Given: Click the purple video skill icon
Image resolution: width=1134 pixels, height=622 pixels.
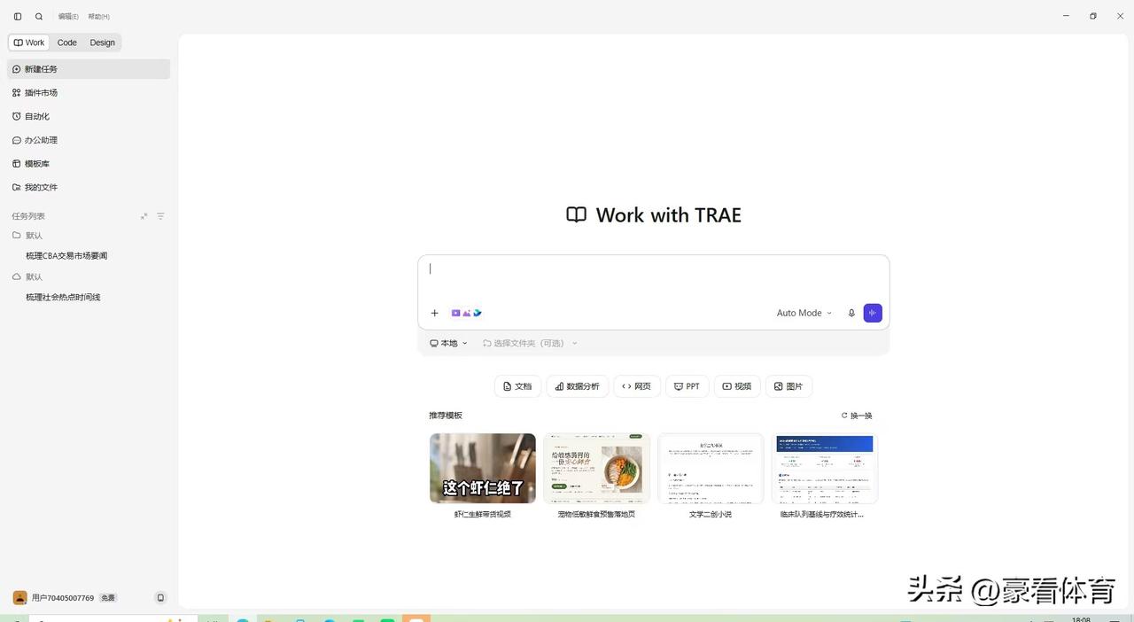Looking at the screenshot, I should [456, 313].
